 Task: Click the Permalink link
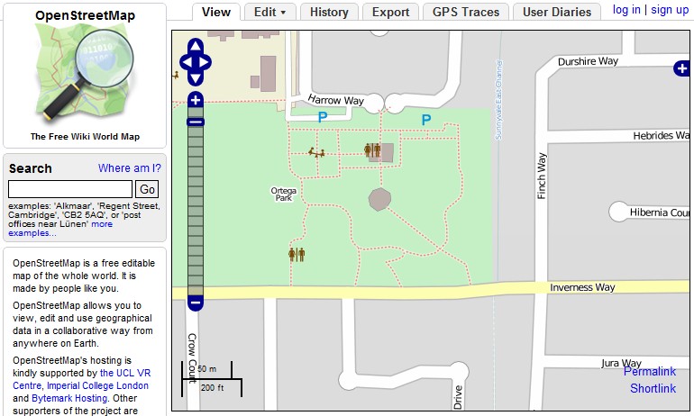click(x=649, y=371)
